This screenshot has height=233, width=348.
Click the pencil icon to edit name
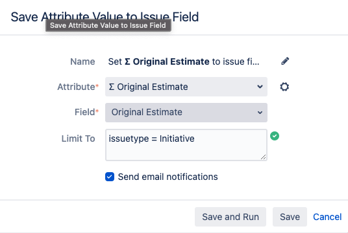(x=285, y=61)
